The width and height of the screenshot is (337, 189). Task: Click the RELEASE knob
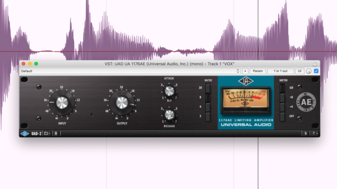tap(169, 115)
